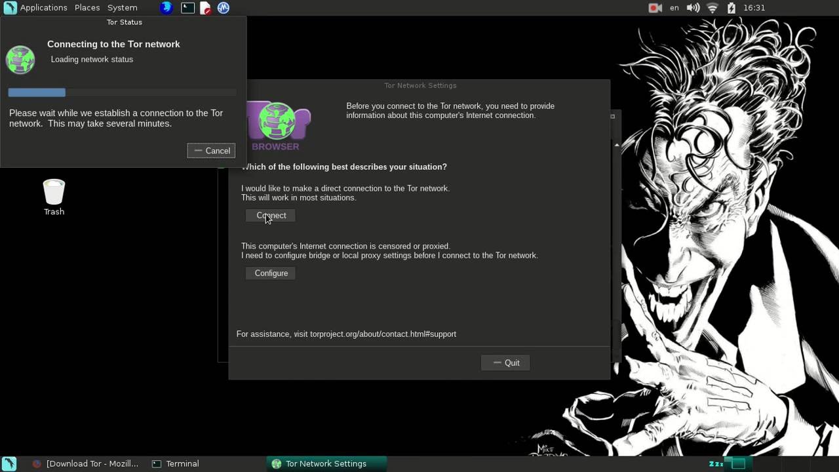Click the Configure button for bridge settings
Viewport: 839px width, 472px height.
click(271, 273)
